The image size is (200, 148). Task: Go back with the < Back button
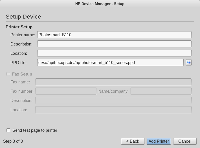(133, 141)
